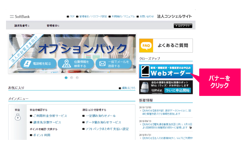Click the 電話帳を配る banner button
Viewport: 249px width, 149px height.
tap(38, 64)
